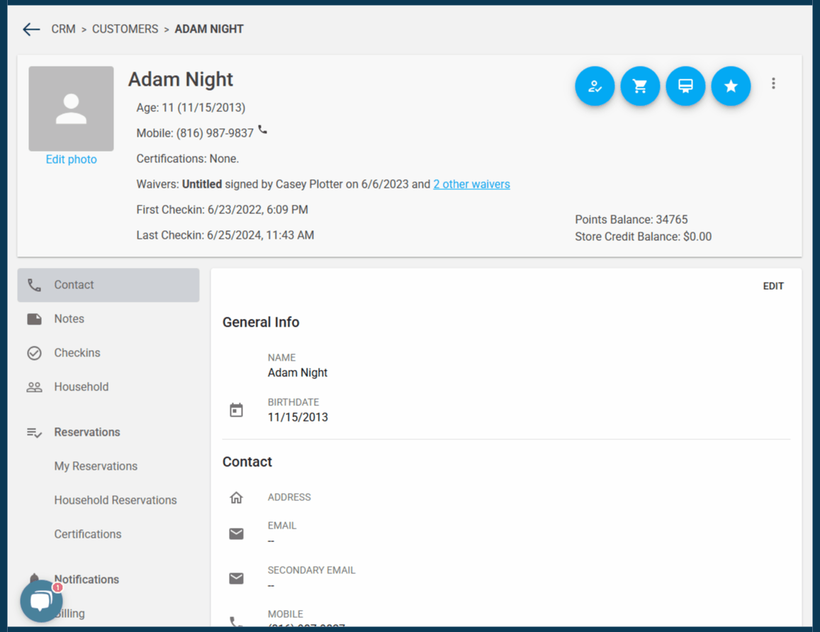This screenshot has width=820, height=632.
Task: Click the star points button
Action: [x=731, y=86]
